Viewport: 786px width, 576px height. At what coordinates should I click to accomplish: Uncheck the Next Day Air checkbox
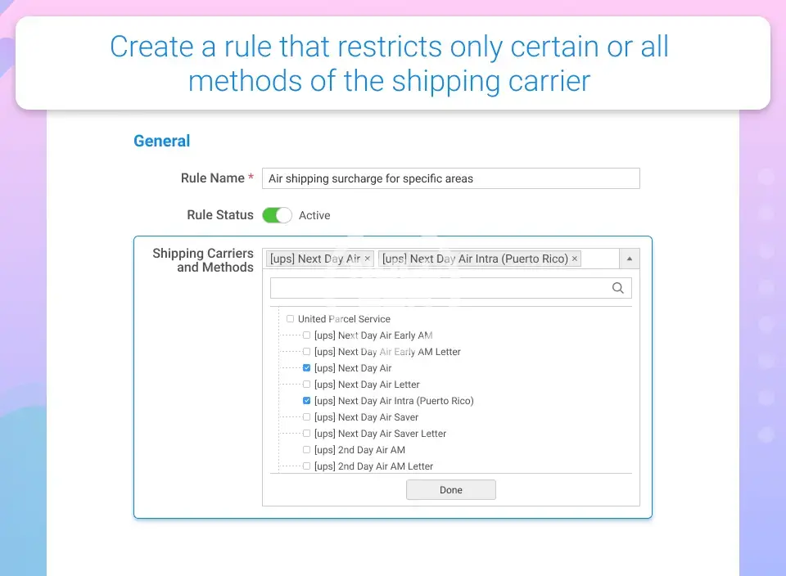click(307, 368)
